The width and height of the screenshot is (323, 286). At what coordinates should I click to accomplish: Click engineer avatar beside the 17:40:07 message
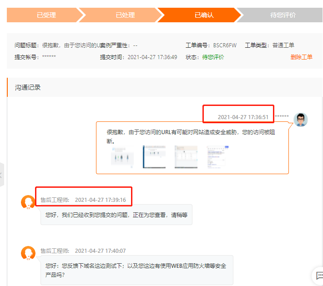[28, 253]
